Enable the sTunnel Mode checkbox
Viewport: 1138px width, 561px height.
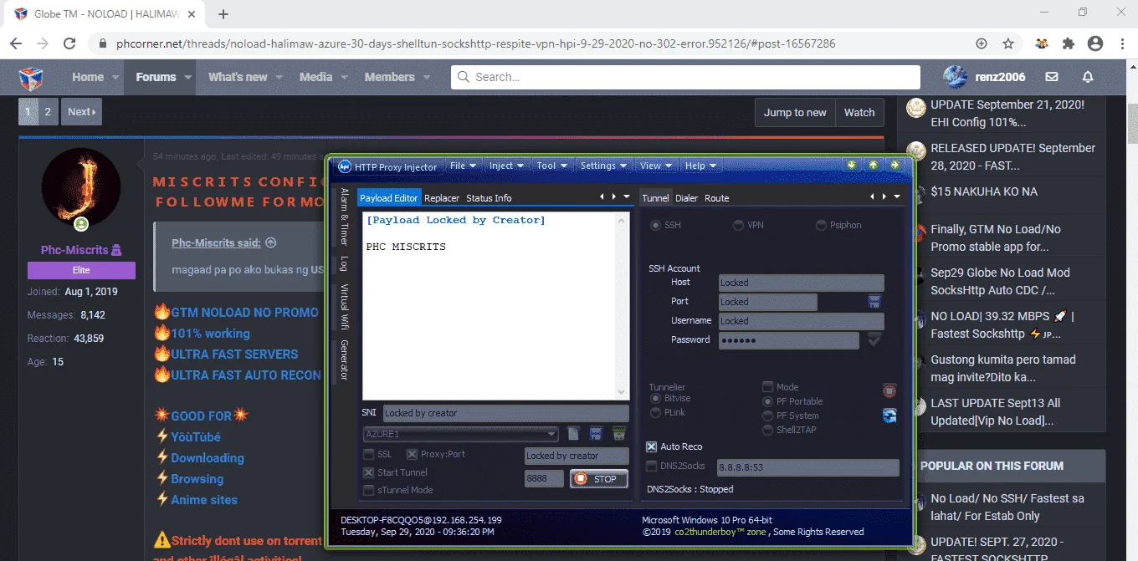click(x=369, y=490)
